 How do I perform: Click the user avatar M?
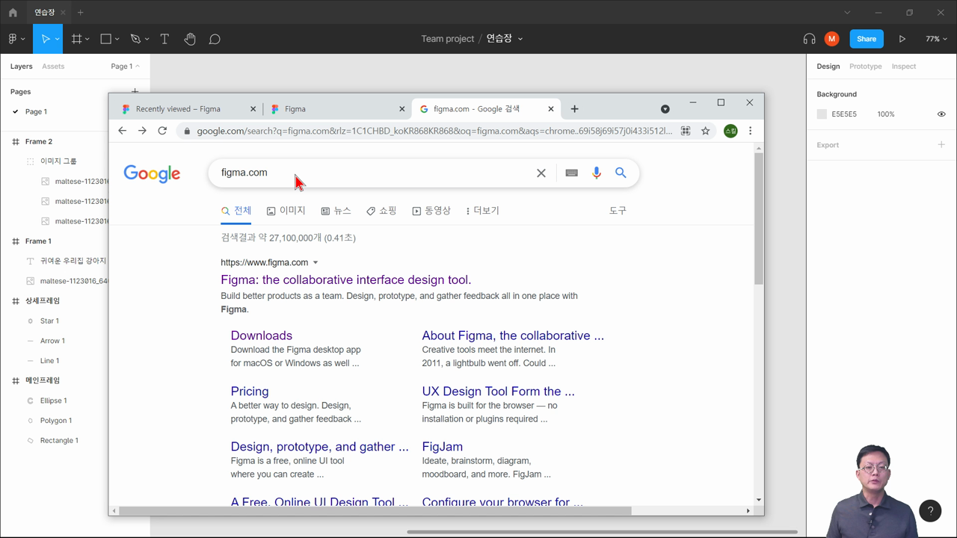831,39
